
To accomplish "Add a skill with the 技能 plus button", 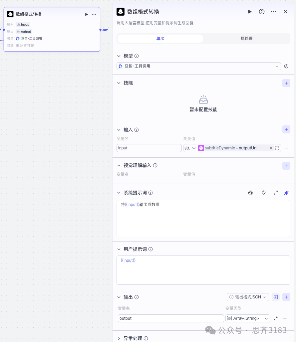I will [x=286, y=83].
